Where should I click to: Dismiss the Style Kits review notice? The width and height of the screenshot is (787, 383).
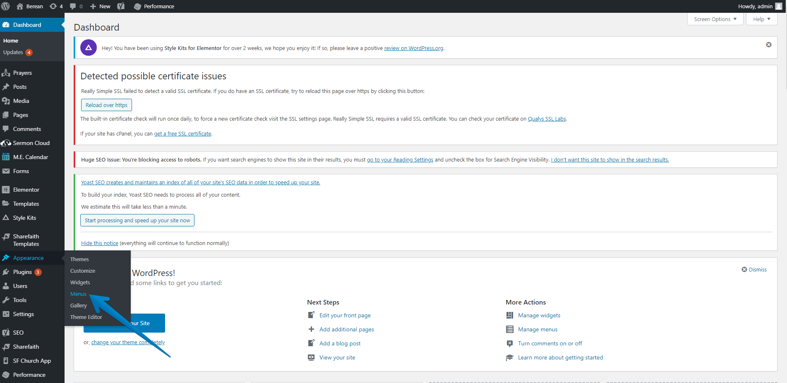coord(768,45)
